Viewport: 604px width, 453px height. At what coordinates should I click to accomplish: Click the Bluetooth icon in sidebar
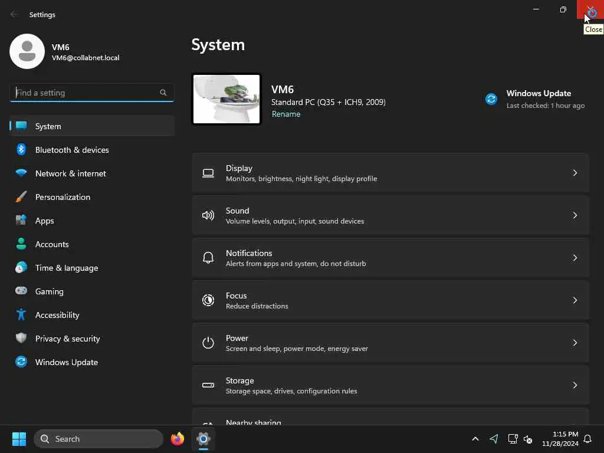point(21,149)
